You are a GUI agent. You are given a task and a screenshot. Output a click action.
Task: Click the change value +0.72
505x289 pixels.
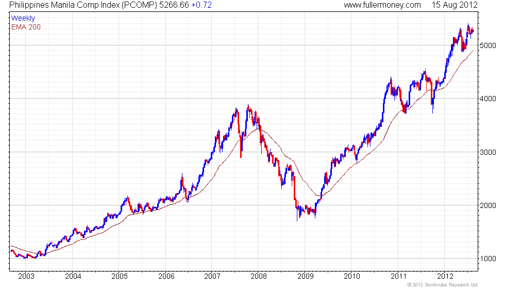201,5
